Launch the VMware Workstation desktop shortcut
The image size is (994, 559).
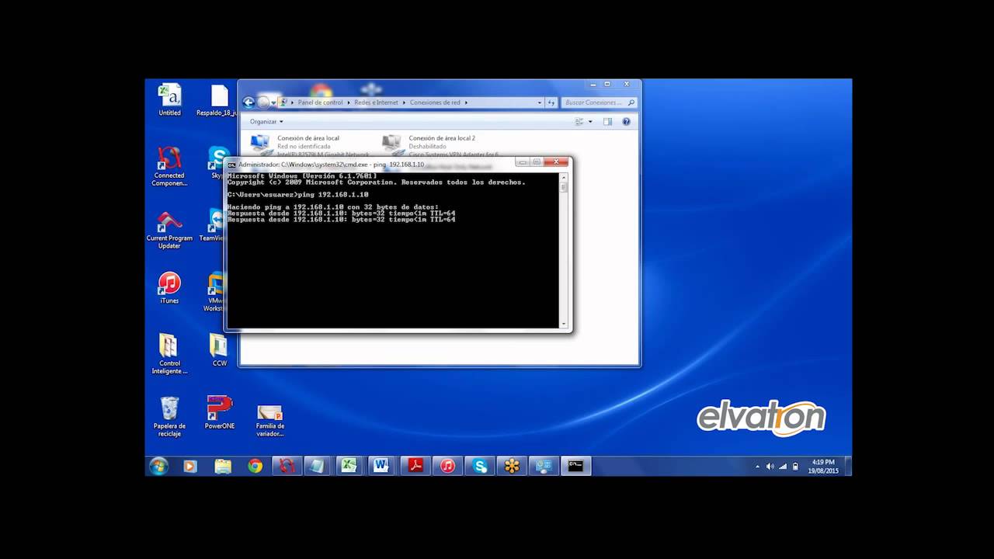click(x=215, y=292)
